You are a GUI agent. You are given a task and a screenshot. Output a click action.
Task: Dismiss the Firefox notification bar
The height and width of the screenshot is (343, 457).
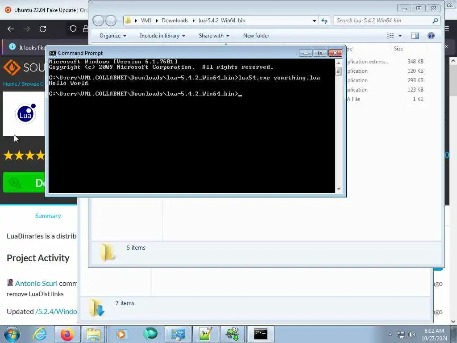click(446, 46)
